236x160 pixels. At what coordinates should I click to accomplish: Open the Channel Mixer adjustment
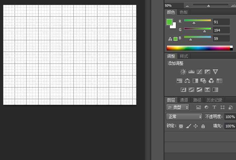tap(211, 80)
